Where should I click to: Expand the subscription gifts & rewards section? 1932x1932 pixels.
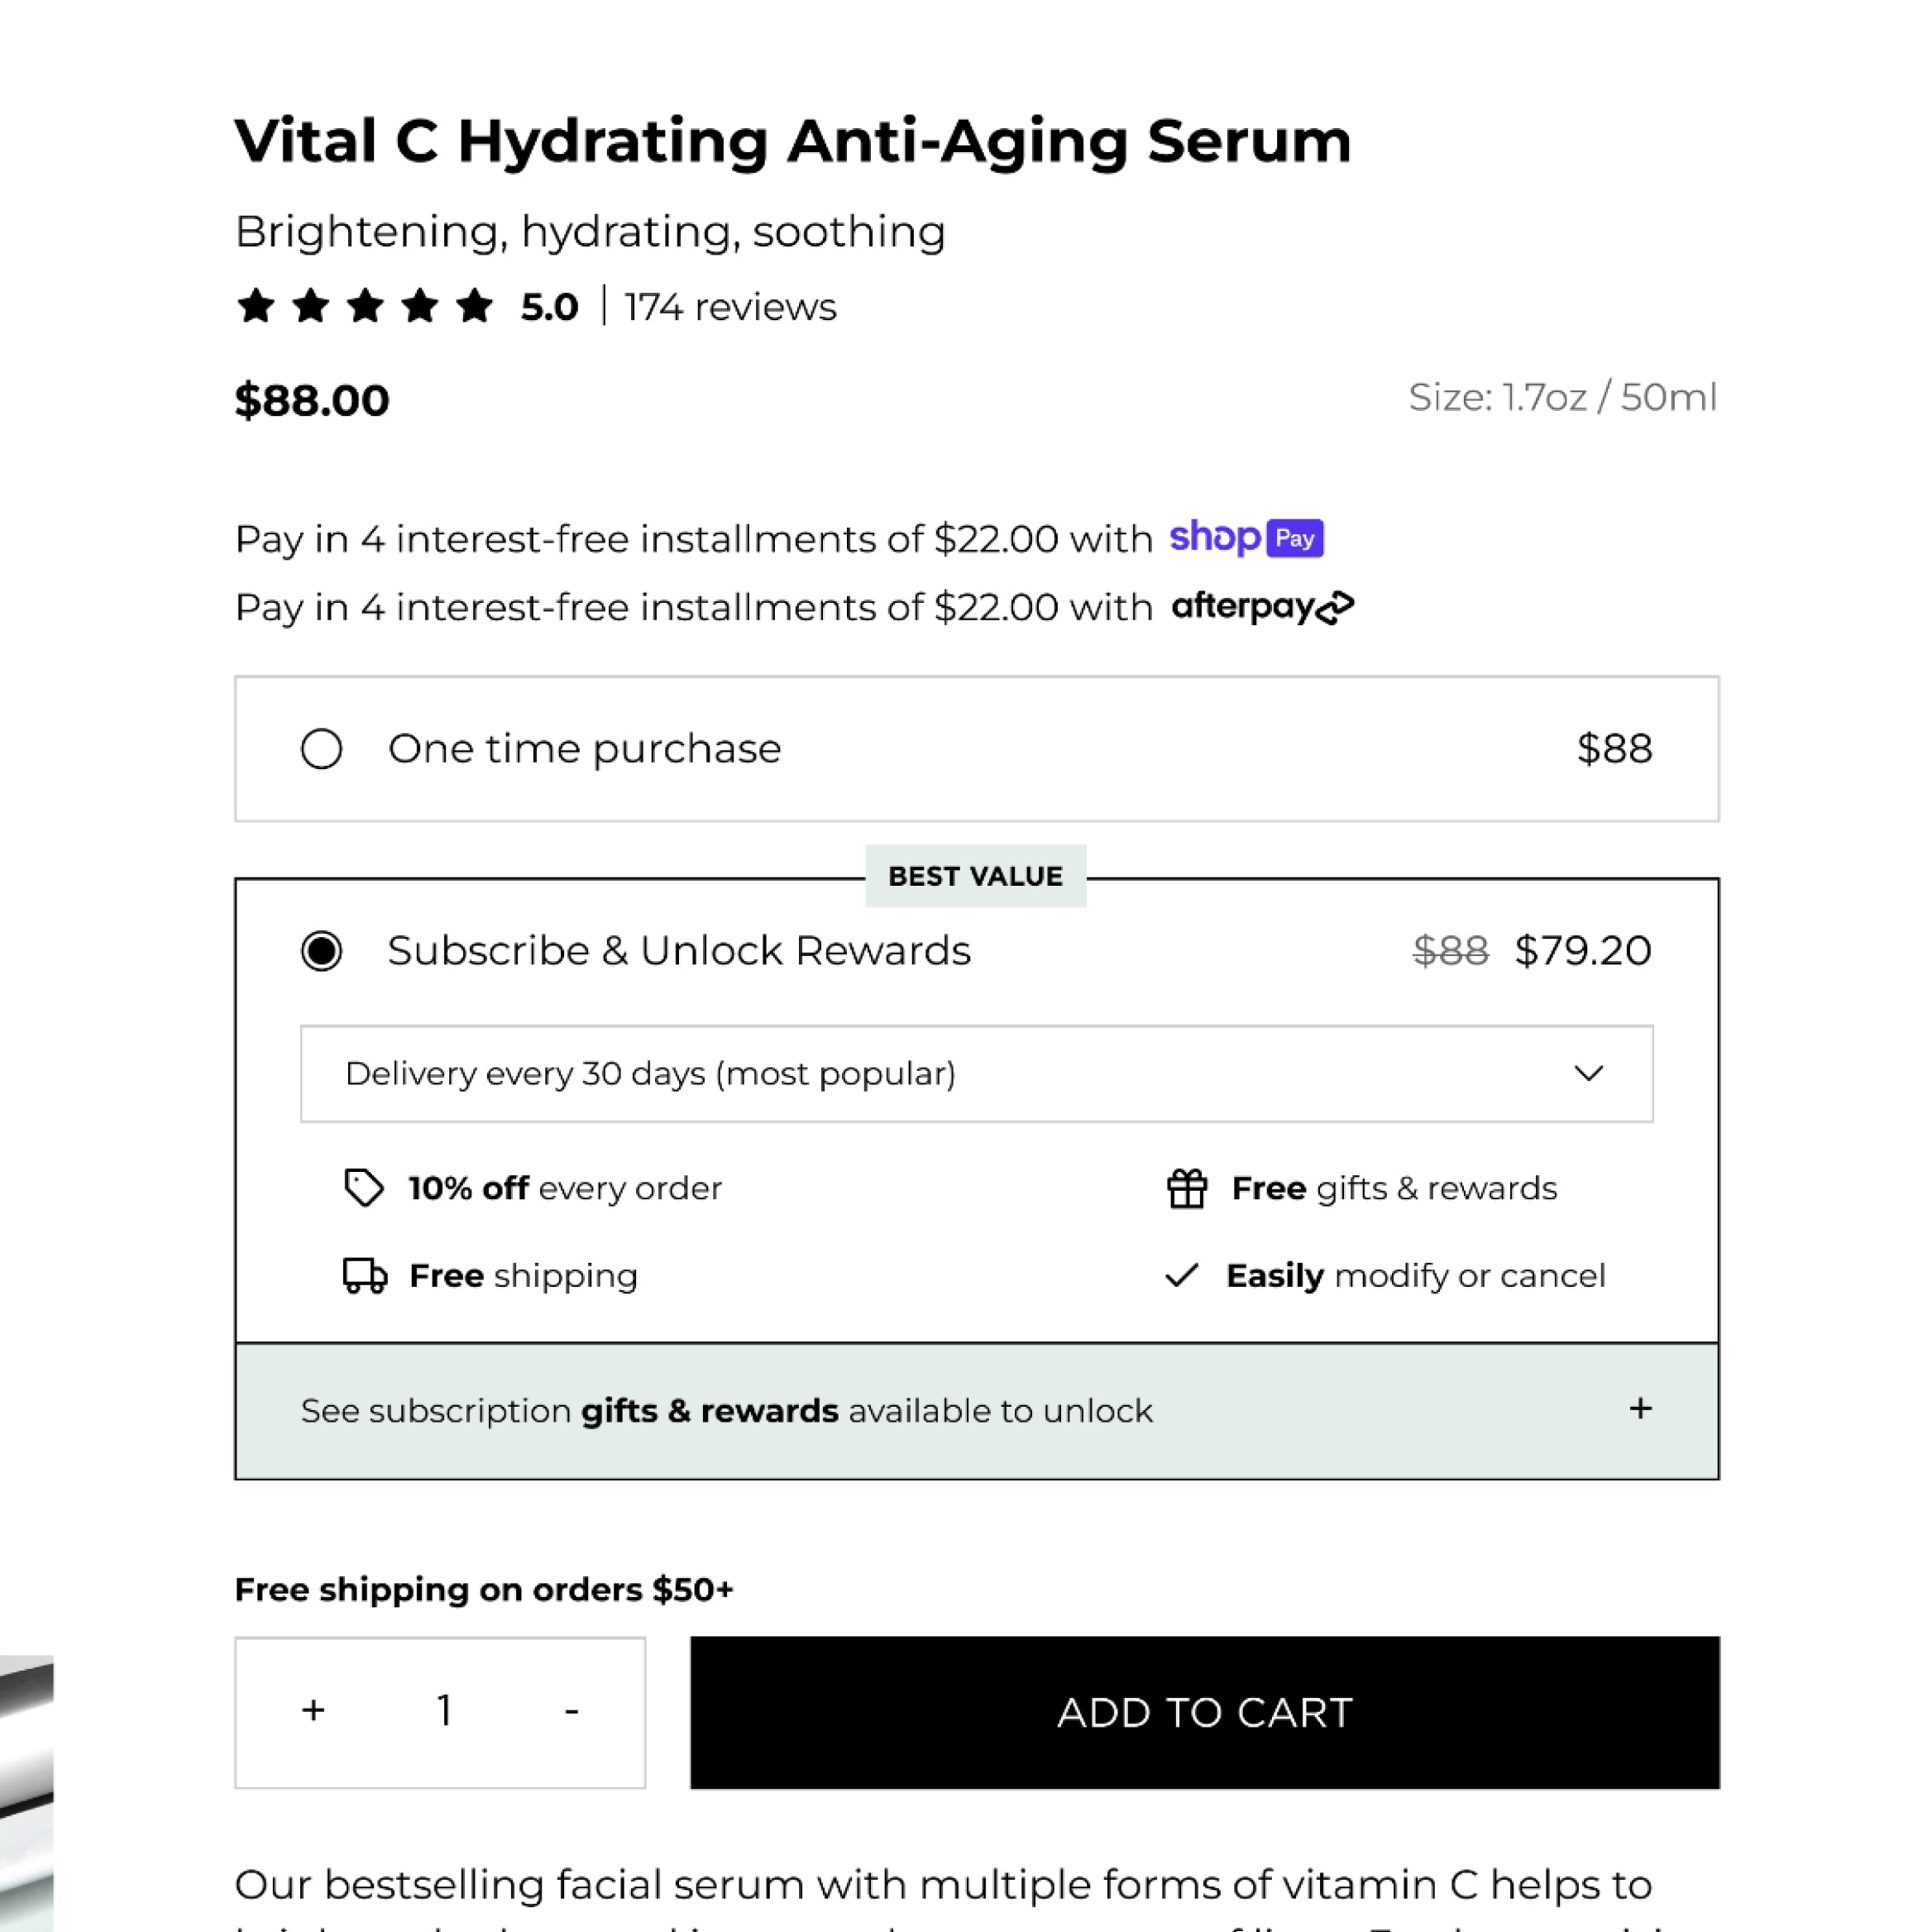pyautogui.click(x=976, y=1411)
